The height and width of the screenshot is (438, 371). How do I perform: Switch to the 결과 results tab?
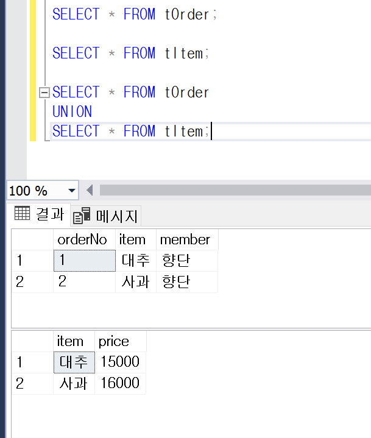(x=39, y=214)
